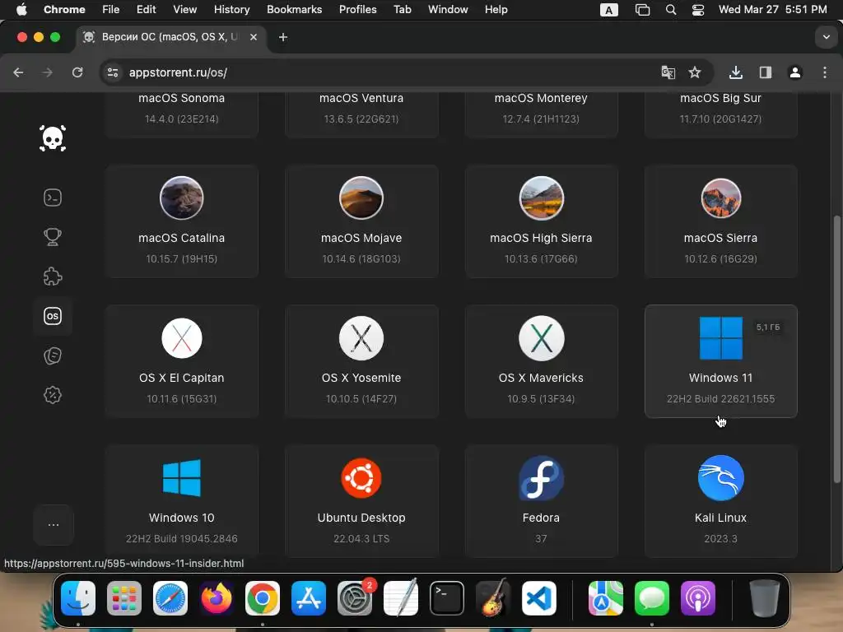Click the Kali Linux dragon icon
Screen dimensions: 843x632
click(x=720, y=478)
